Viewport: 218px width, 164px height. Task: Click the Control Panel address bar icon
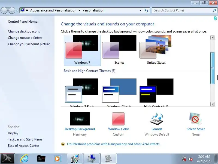pyautogui.click(x=22, y=10)
